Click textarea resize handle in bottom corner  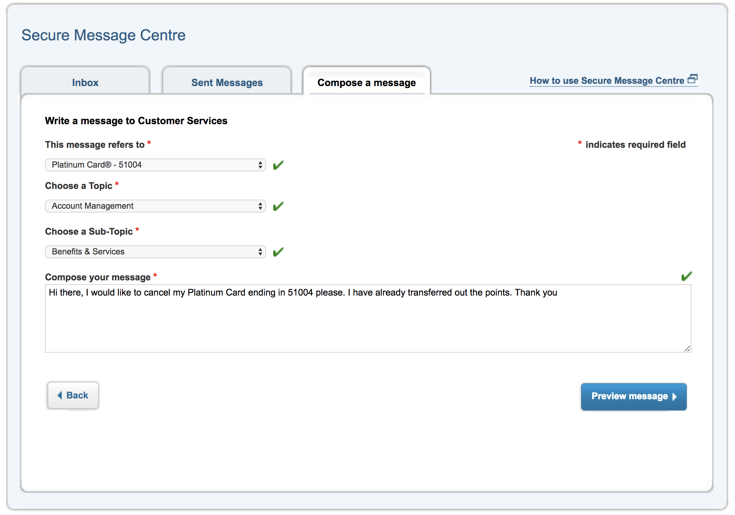click(687, 349)
